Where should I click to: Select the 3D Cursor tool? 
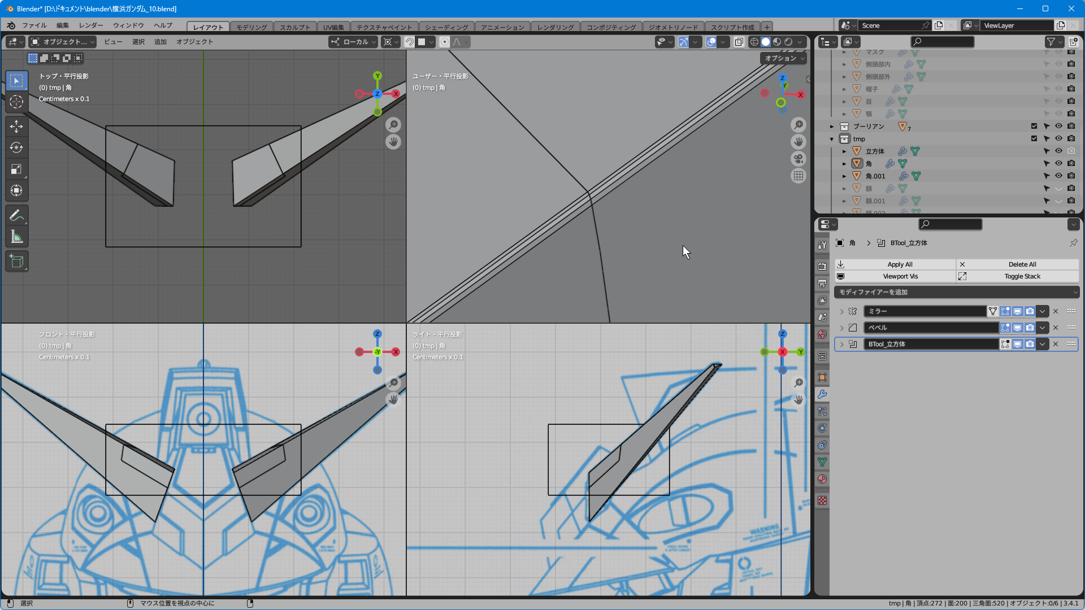point(16,102)
